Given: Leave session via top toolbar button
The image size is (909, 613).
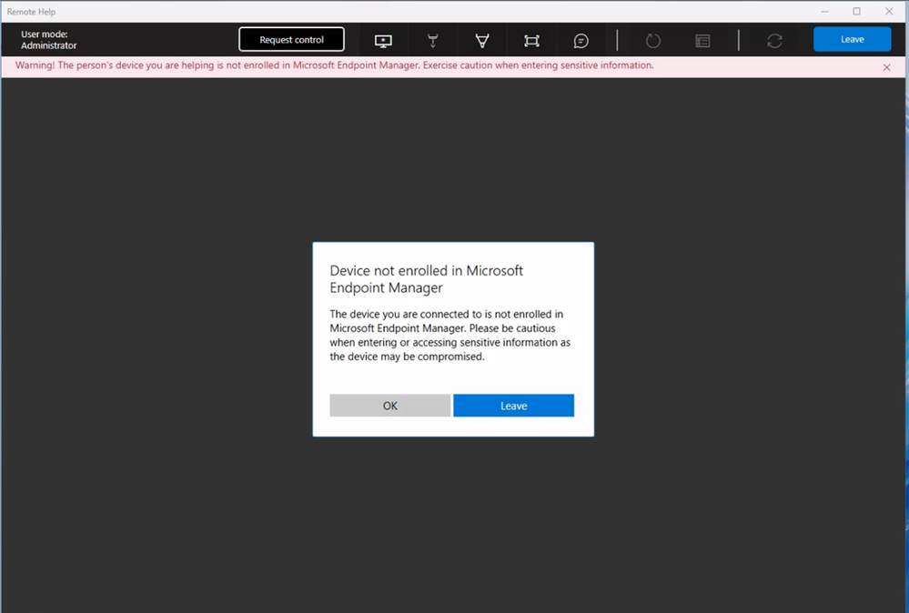Looking at the screenshot, I should pyautogui.click(x=853, y=39).
